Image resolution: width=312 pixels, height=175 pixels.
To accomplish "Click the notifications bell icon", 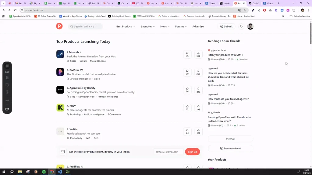I will [241, 26].
